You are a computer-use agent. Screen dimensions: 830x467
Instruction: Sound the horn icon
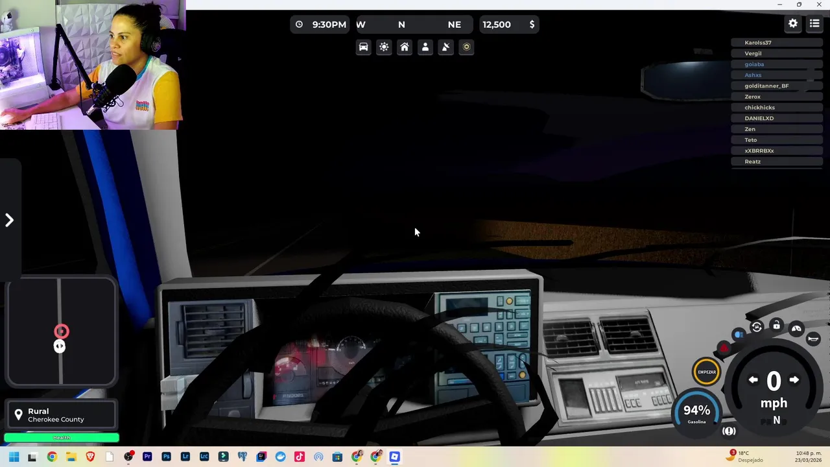coord(813,339)
